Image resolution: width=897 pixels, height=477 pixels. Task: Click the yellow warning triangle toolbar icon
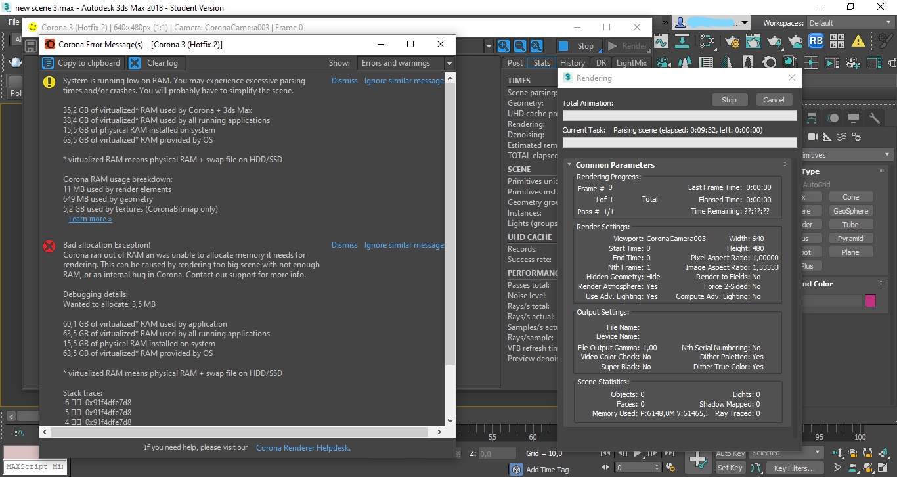tap(858, 41)
